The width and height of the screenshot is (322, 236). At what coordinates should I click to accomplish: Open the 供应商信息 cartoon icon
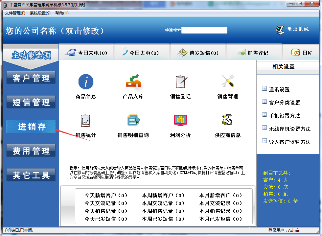[227, 120]
